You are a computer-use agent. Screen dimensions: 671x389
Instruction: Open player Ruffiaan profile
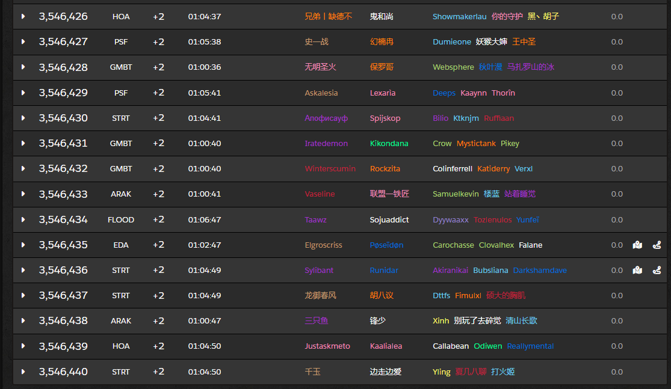tap(499, 118)
